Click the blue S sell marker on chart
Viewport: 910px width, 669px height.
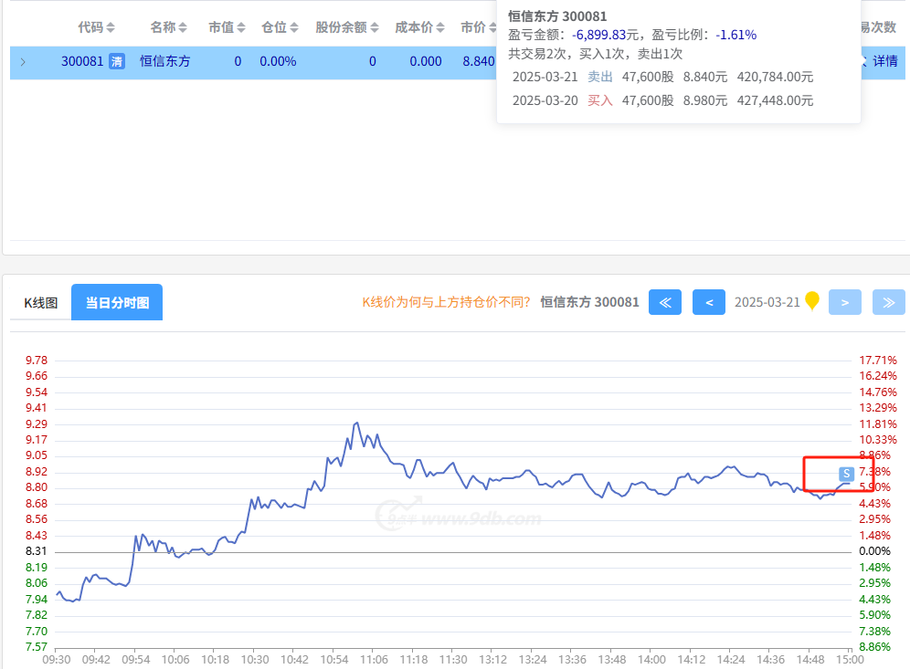pos(846,473)
